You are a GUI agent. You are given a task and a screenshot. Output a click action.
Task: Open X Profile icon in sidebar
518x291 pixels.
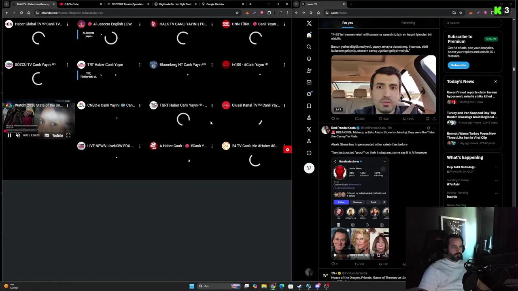pos(309,141)
